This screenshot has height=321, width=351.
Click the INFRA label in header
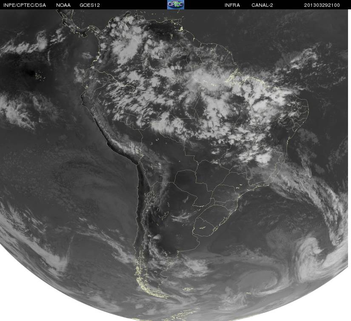(232, 5)
